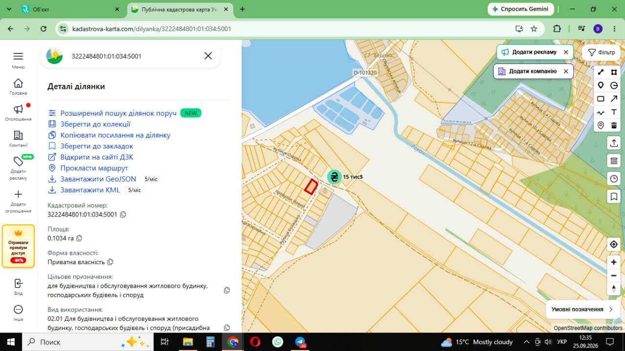Delete map drawings with trash icon
Viewport: 625px width, 351px height.
click(614, 125)
